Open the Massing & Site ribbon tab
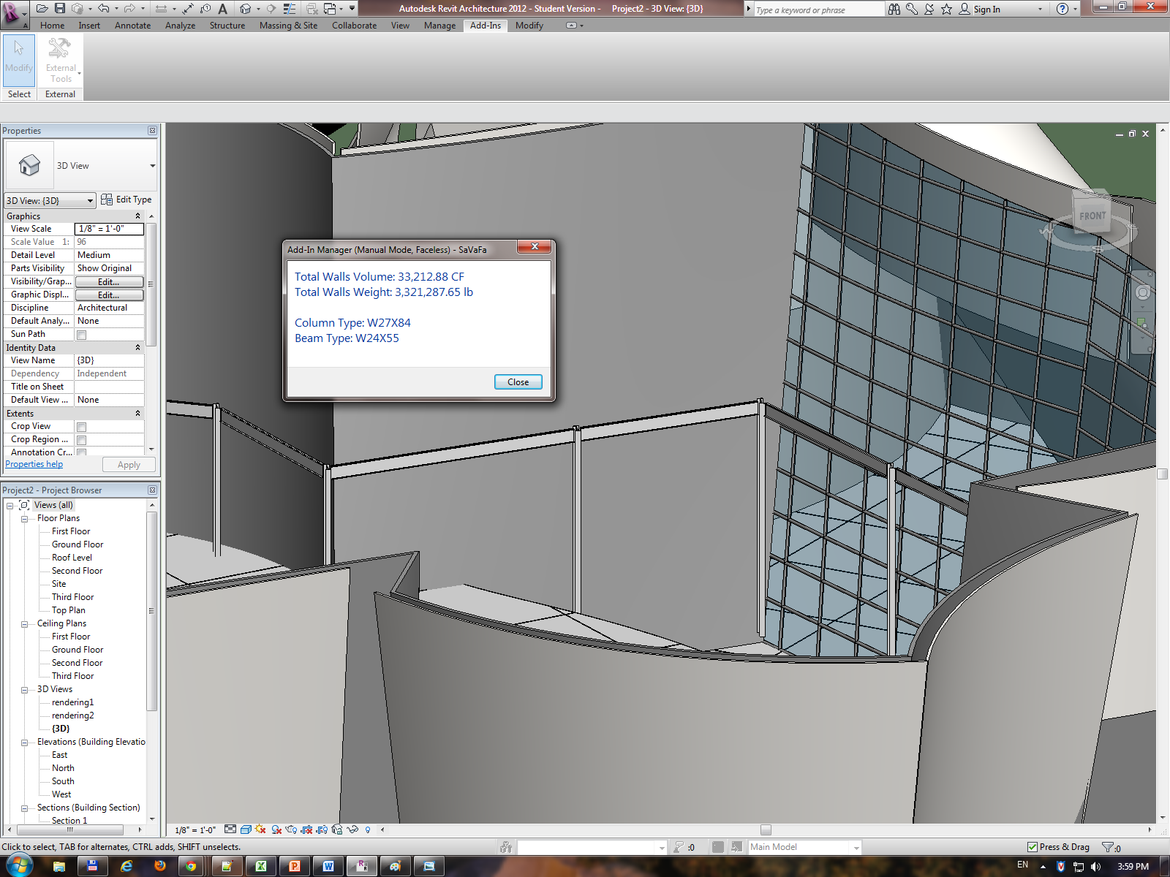The height and width of the screenshot is (877, 1170). [x=288, y=26]
